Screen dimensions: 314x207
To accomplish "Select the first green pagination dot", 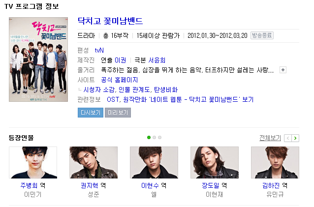I will click(x=149, y=137).
